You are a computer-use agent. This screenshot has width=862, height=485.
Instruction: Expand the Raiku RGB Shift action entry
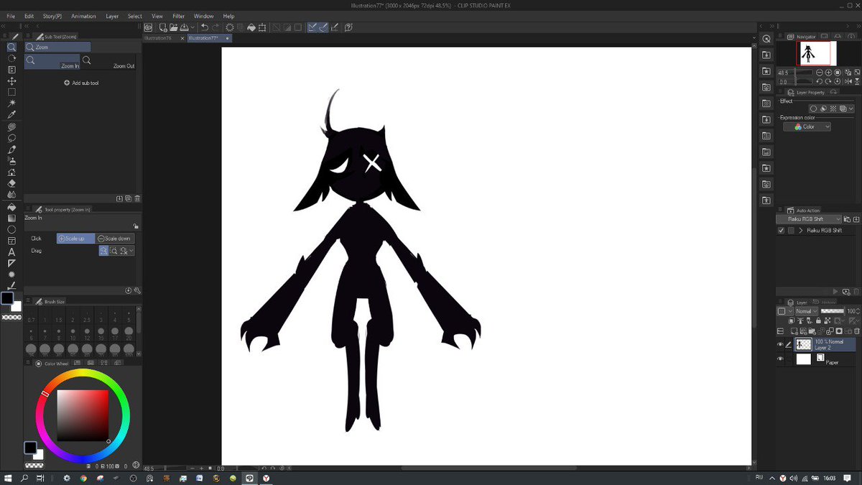click(x=801, y=231)
